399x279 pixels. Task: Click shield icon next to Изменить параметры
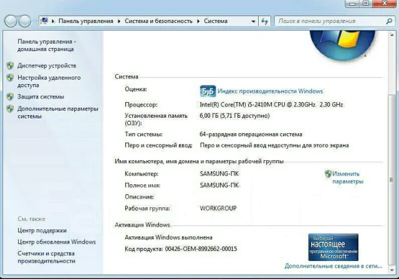click(329, 174)
